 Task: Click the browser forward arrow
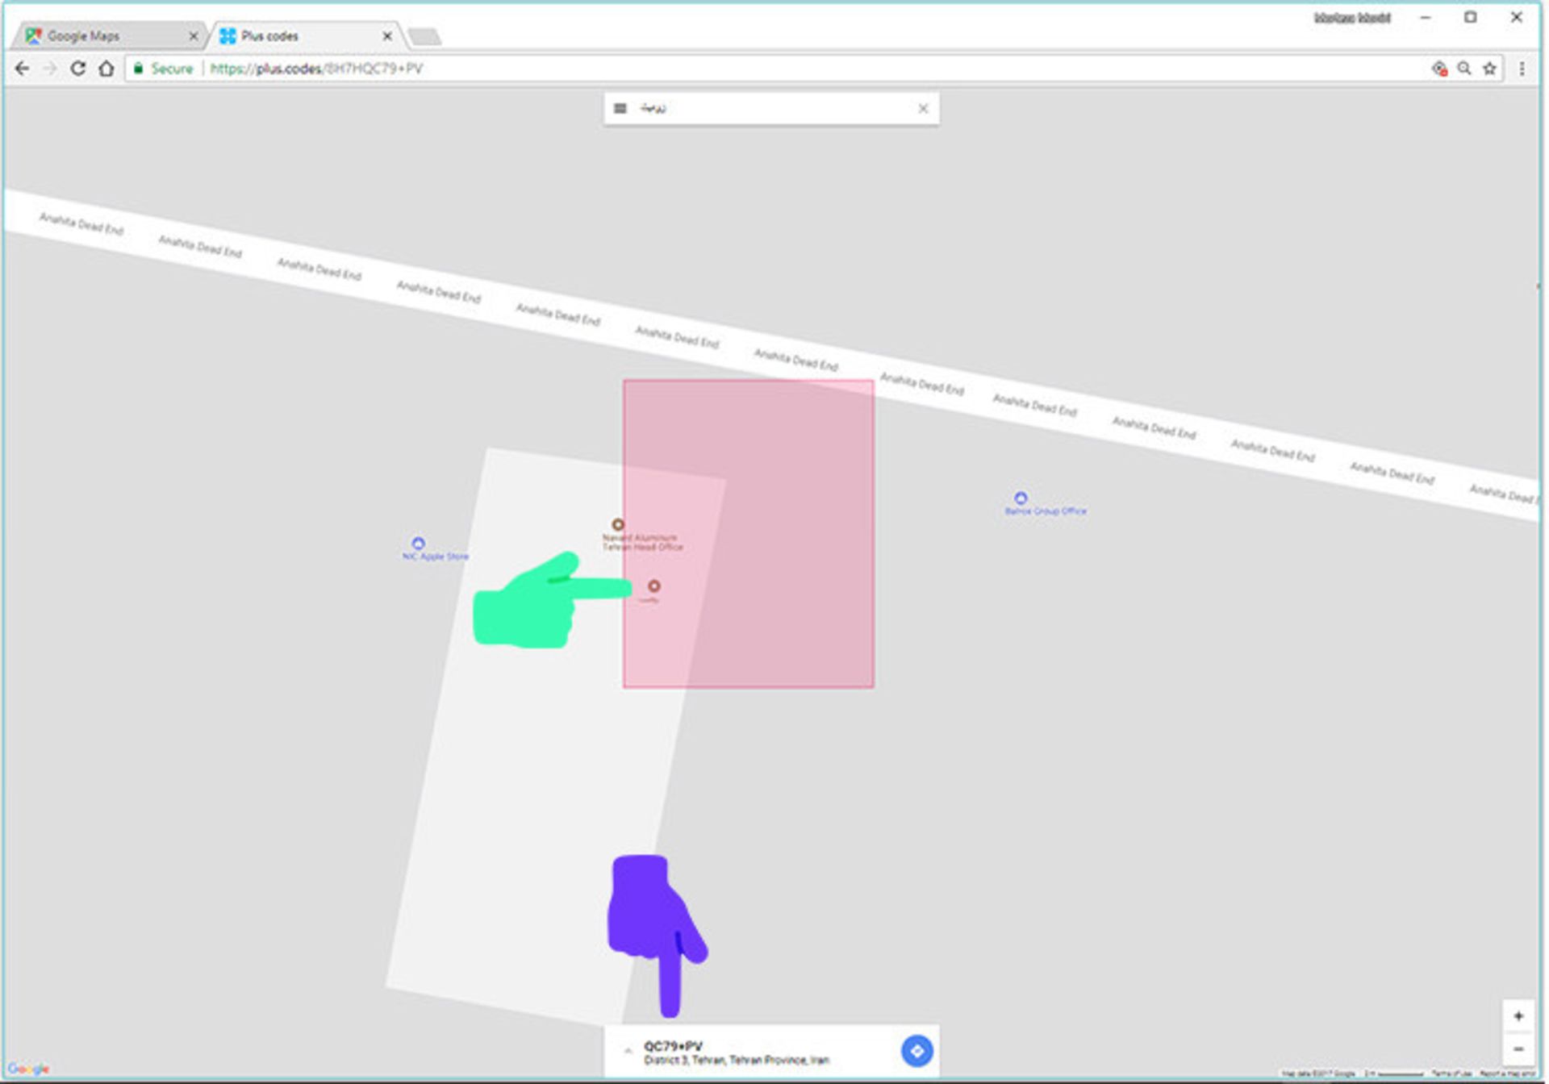pyautogui.click(x=50, y=69)
